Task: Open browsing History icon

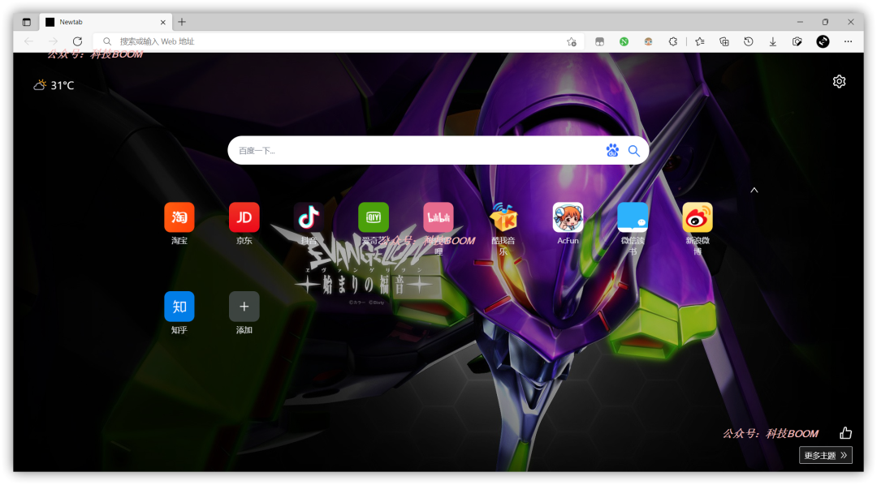Action: coord(749,41)
